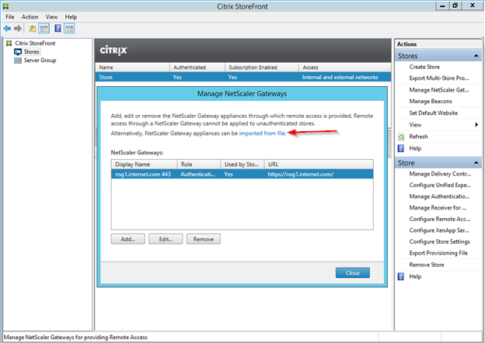Collapse the Stores section in Actions
Screen dimensions: 485x343
(x=475, y=56)
